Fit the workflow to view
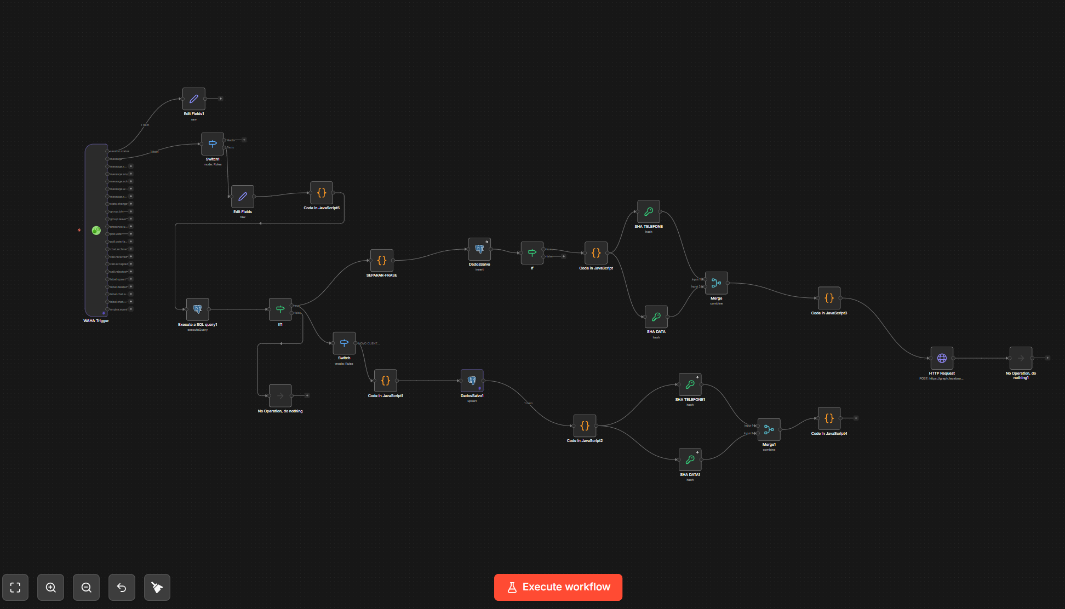Viewport: 1065px width, 609px height. pyautogui.click(x=15, y=588)
